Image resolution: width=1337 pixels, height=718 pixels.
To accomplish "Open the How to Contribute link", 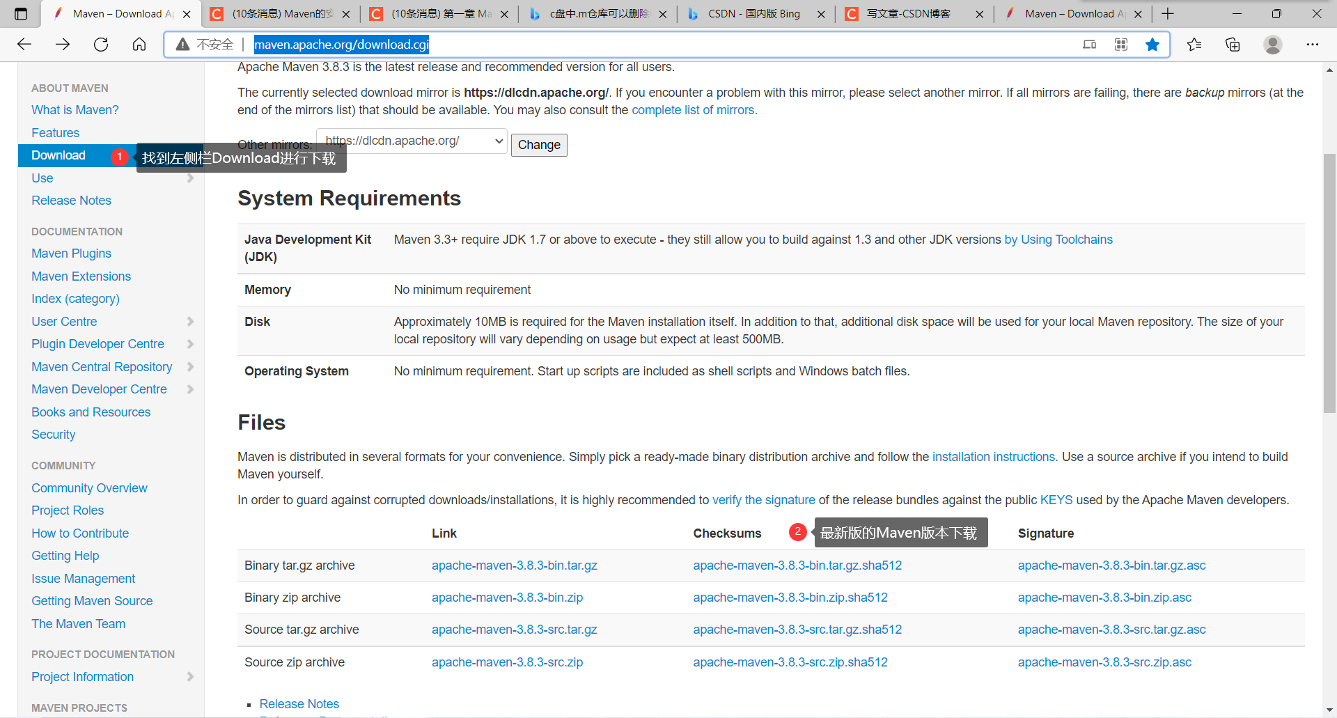I will [80, 533].
